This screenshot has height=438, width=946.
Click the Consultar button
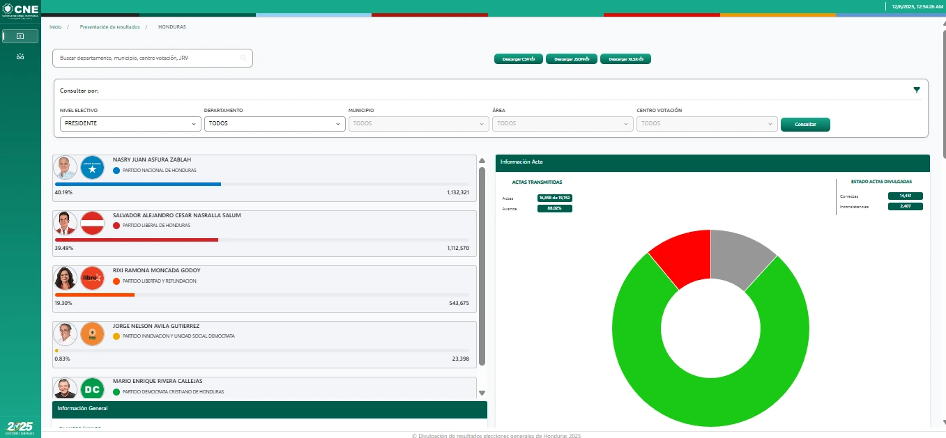tap(805, 124)
